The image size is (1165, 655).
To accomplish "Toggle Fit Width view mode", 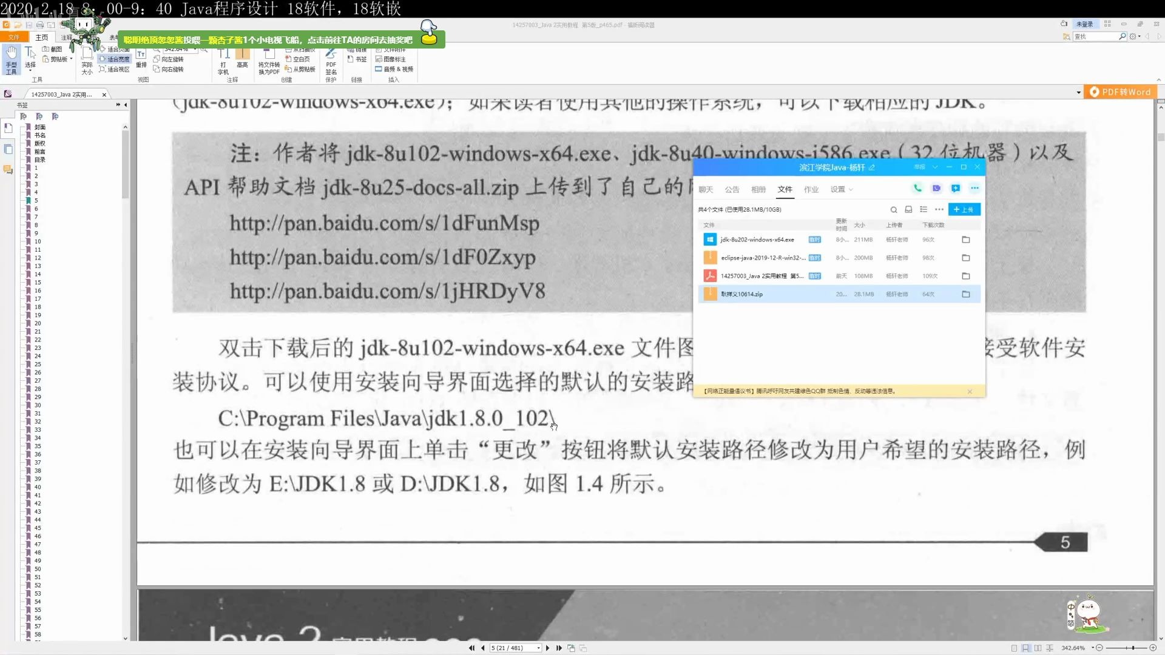I will point(115,59).
